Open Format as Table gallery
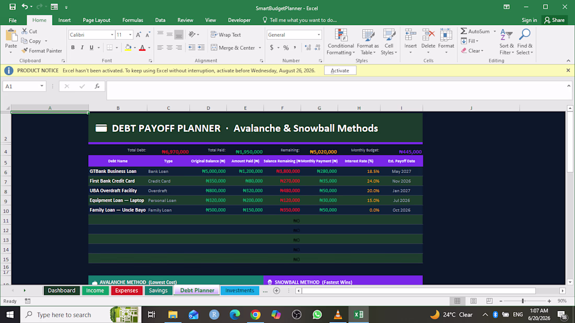575x323 pixels. 368,42
